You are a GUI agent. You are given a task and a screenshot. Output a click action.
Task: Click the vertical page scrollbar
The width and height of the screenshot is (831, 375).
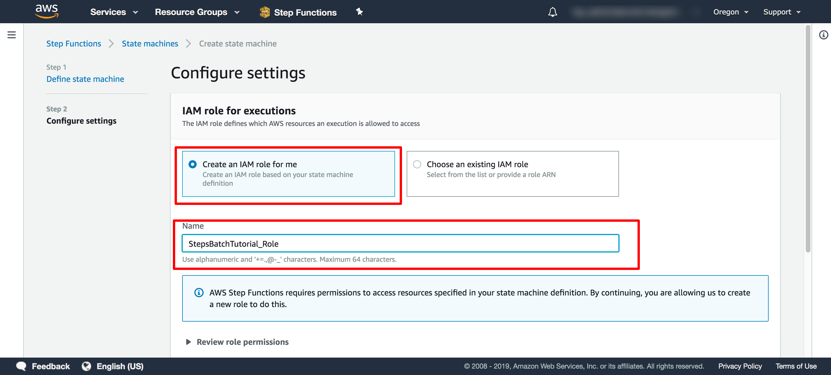(x=808, y=139)
